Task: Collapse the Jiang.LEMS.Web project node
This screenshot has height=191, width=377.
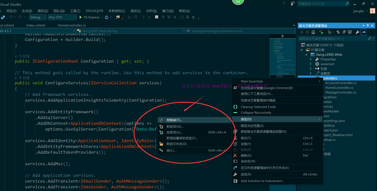Action: pos(306,55)
